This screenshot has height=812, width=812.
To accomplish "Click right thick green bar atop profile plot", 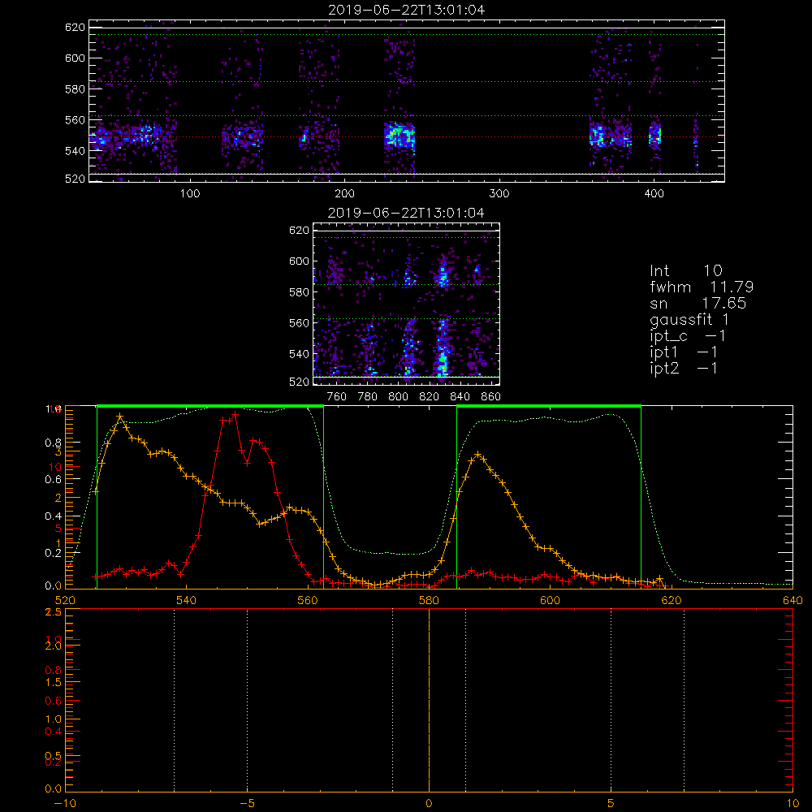I will [x=549, y=406].
